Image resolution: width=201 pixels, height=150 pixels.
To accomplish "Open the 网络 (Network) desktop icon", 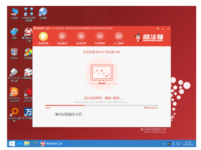I will click(14, 32).
